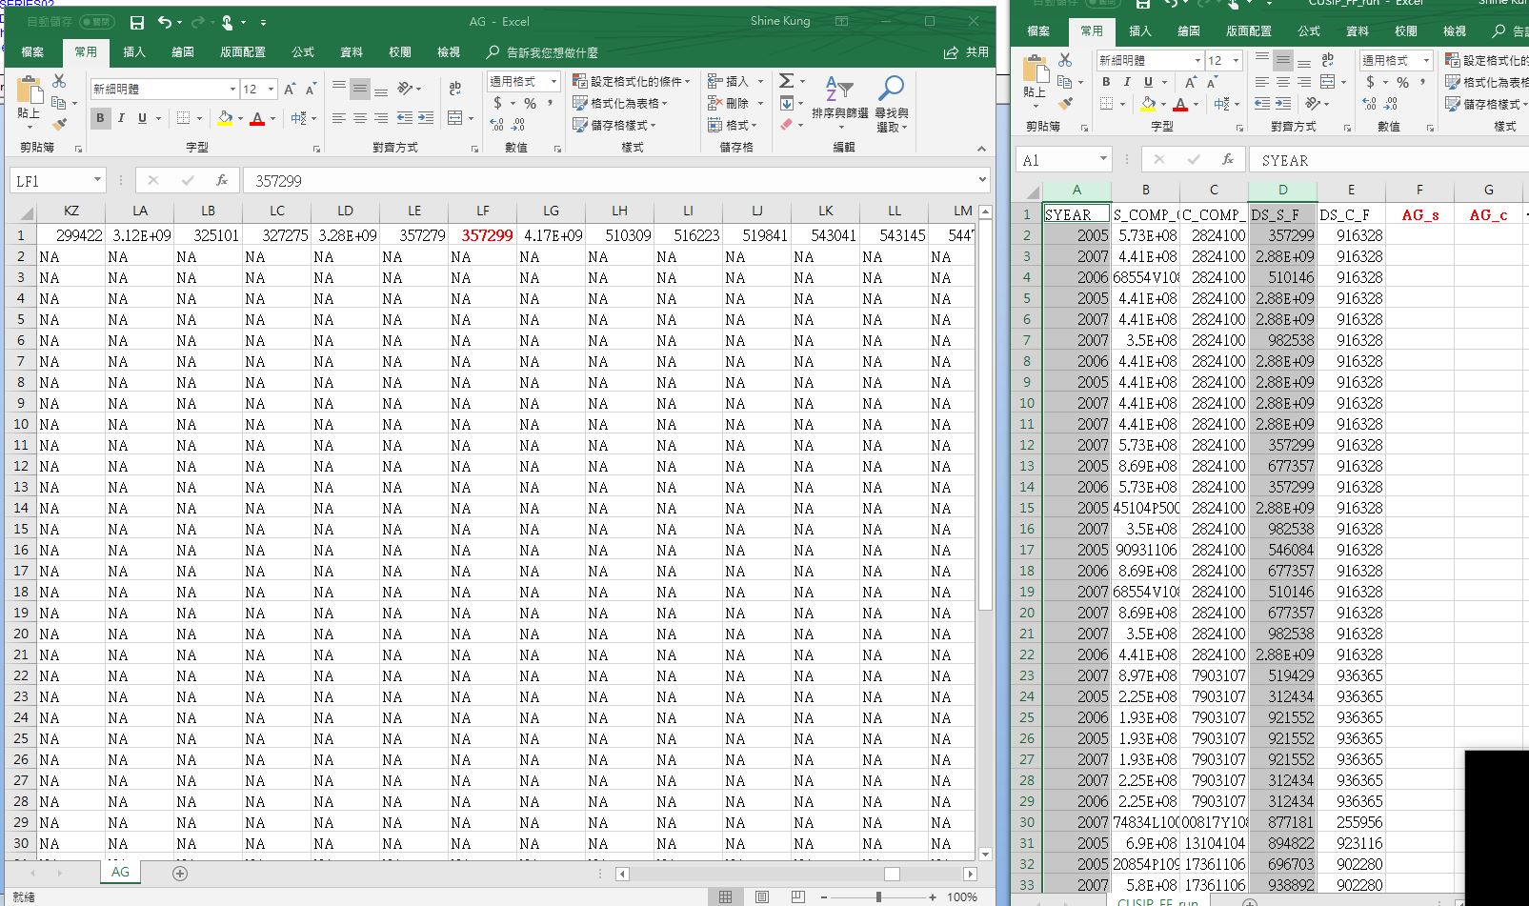Open Insert Function fx in AG formula bar
Screen dimensions: 1529x906
pos(221,180)
